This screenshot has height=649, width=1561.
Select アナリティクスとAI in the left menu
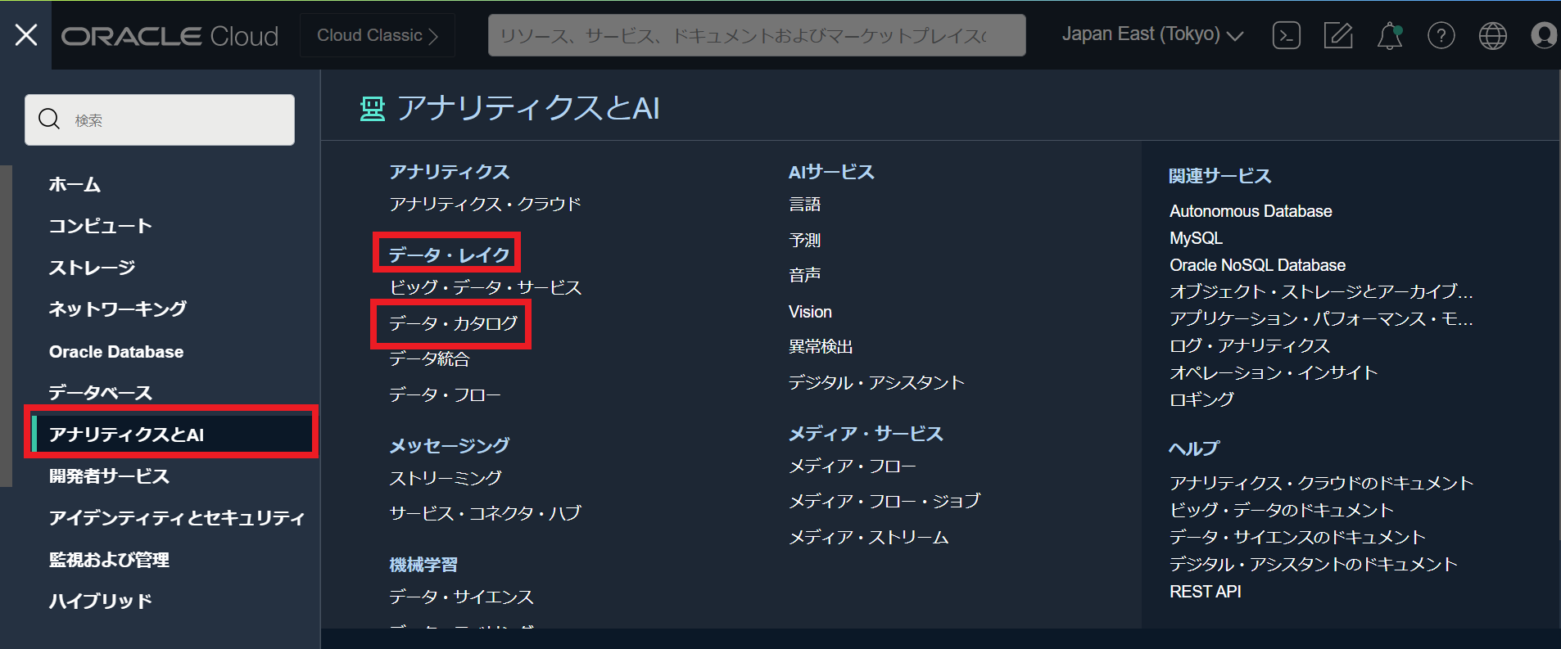click(x=127, y=434)
